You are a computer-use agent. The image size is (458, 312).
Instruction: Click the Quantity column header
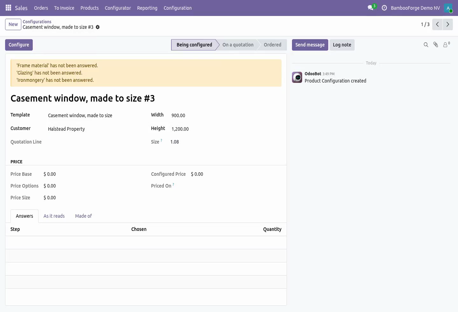point(272,229)
